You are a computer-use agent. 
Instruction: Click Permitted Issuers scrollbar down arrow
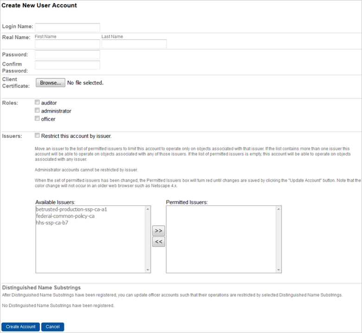pos(278,270)
